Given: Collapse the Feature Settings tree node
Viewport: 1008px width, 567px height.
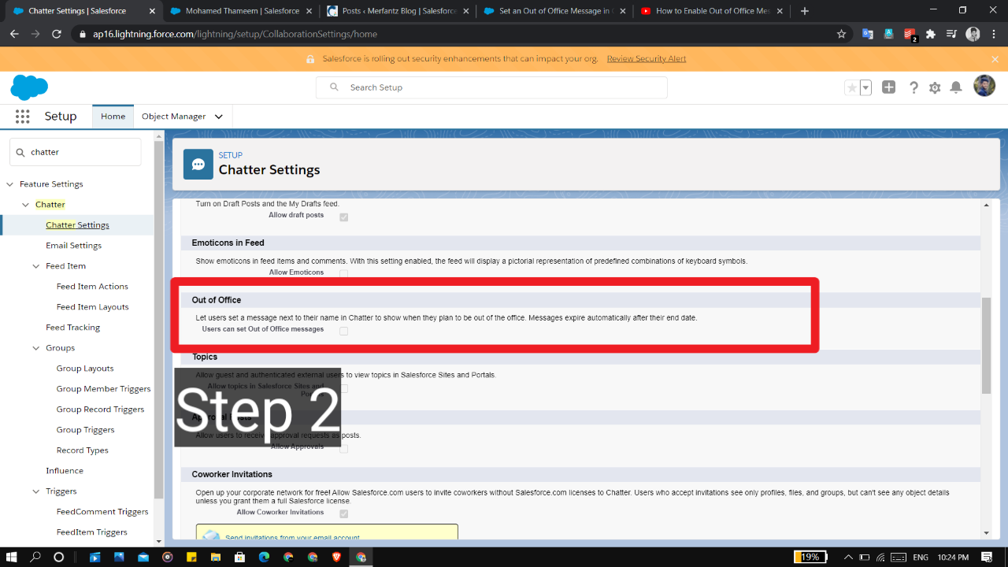Looking at the screenshot, I should [x=10, y=184].
